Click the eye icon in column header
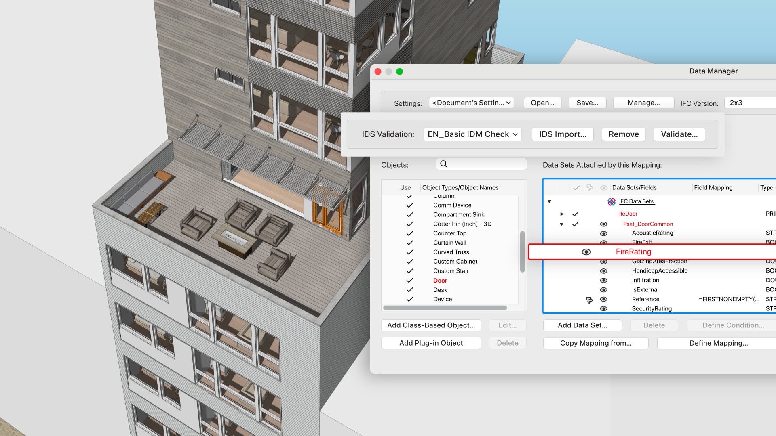Screen dimensions: 776x436 (x=603, y=188)
